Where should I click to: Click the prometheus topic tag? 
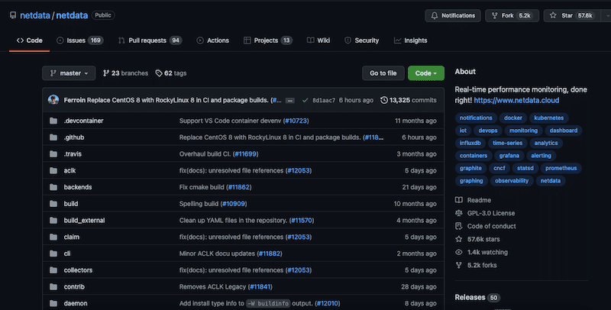(x=561, y=168)
